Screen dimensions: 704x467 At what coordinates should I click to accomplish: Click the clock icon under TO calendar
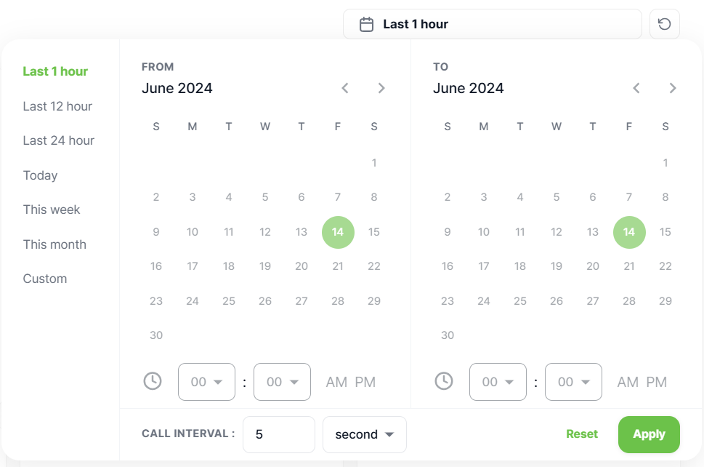[444, 381]
